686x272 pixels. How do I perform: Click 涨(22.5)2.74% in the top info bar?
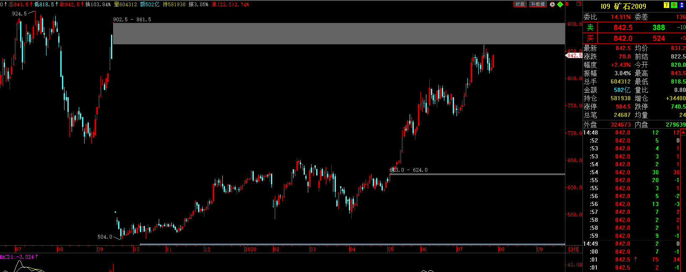[230, 5]
